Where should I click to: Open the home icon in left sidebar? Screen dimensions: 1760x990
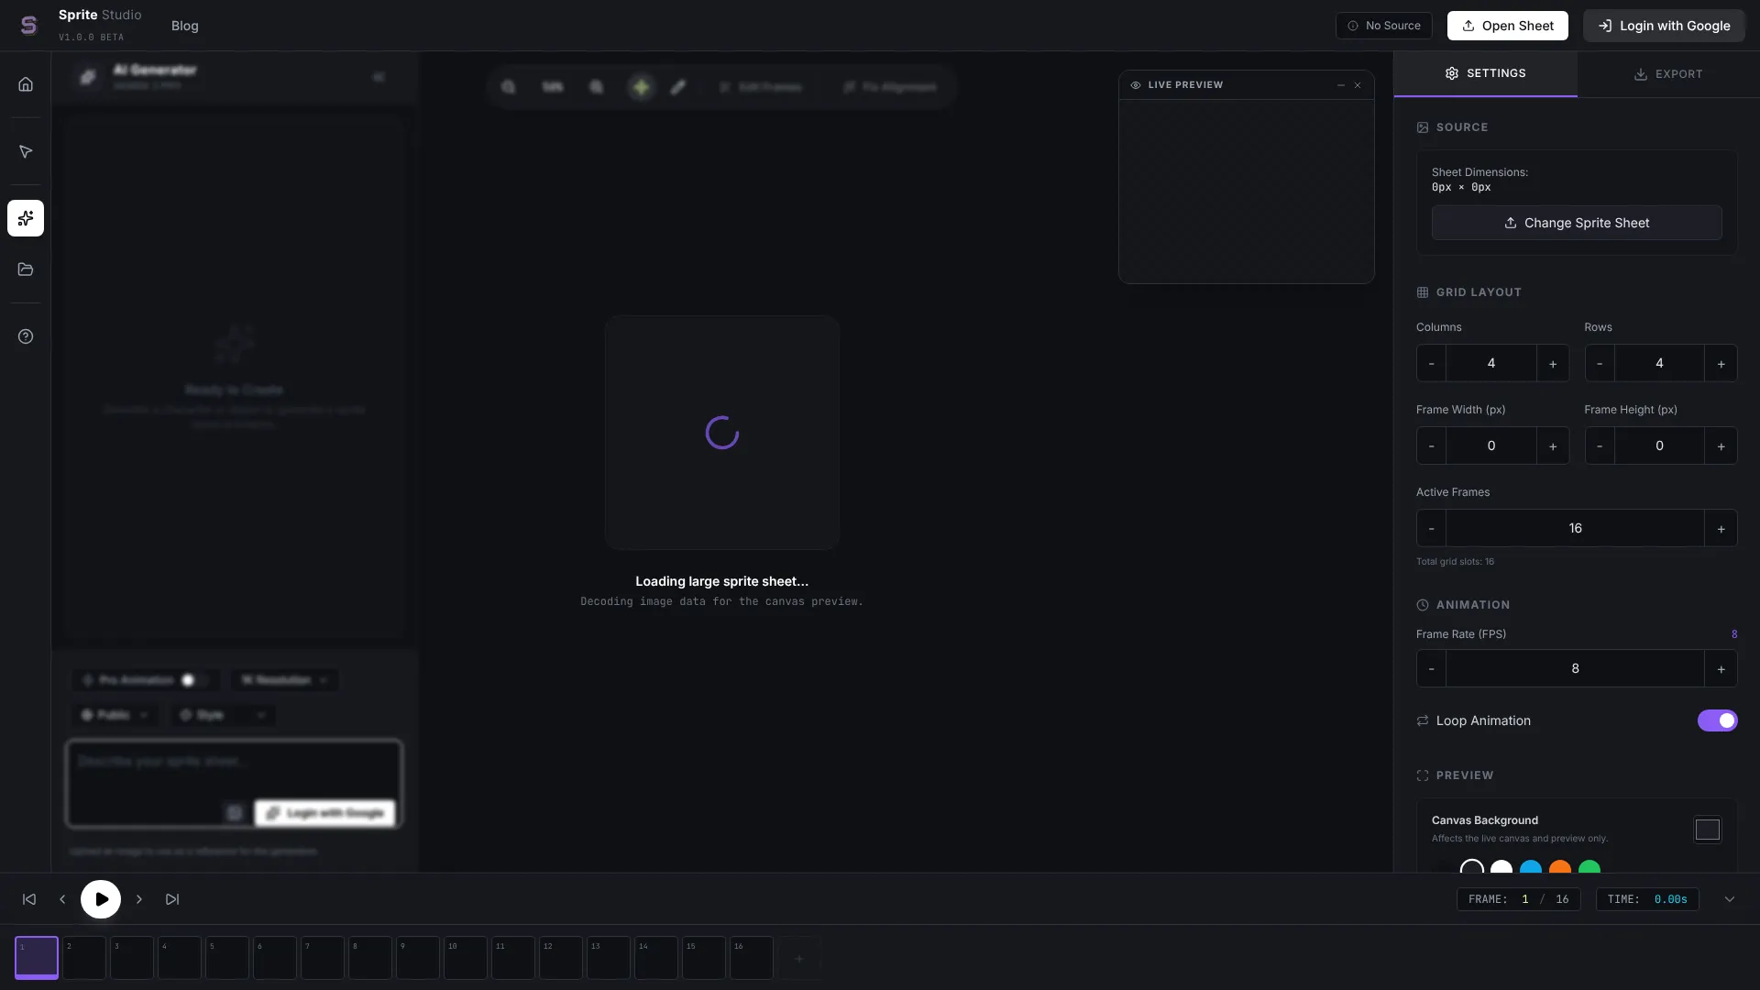(26, 84)
